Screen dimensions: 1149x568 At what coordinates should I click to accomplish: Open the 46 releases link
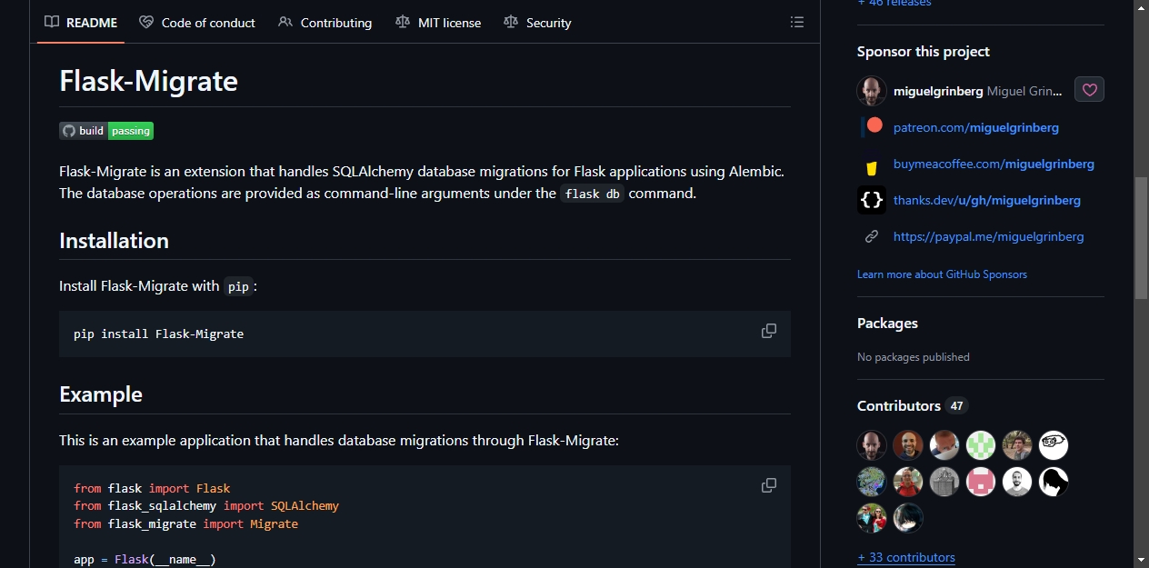click(894, 4)
